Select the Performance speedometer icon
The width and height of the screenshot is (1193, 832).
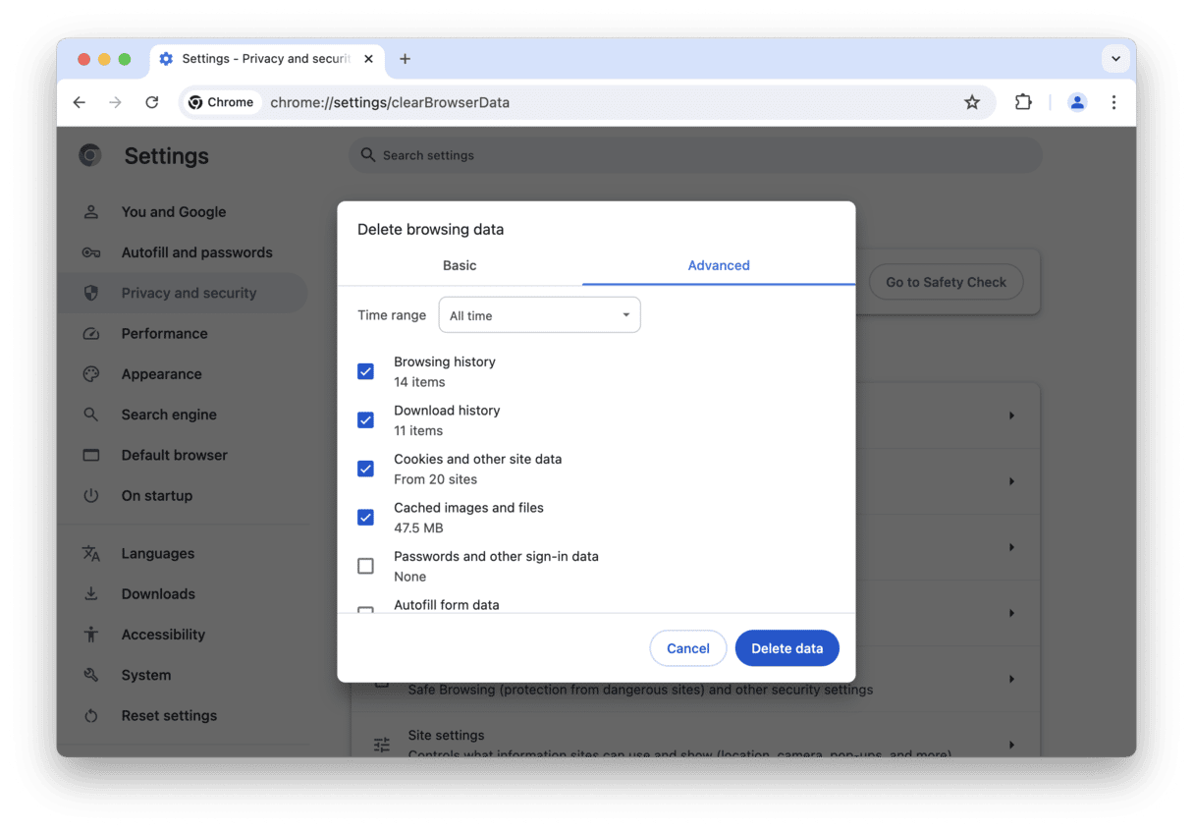pos(90,333)
